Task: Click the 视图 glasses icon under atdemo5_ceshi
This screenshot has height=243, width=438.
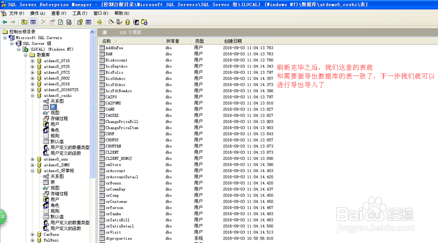Action: (46, 113)
